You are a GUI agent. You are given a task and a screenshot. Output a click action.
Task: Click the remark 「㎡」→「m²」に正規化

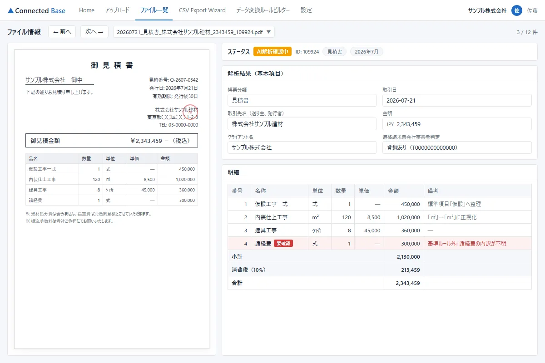tap(452, 217)
